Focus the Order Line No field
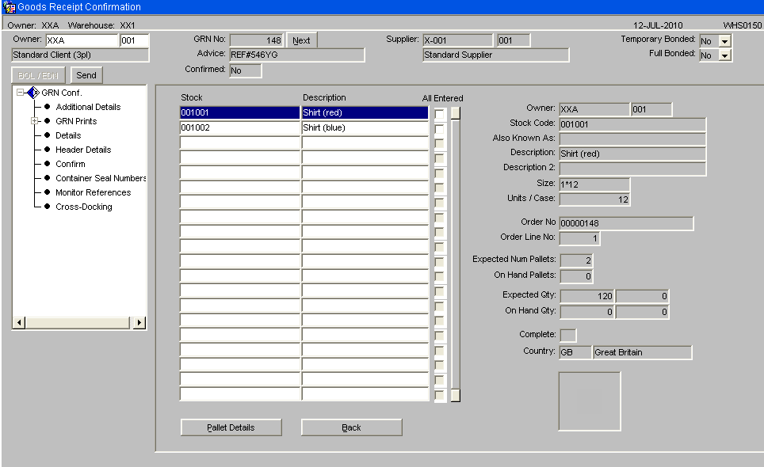Viewport: 764px width, 467px height. (x=579, y=238)
